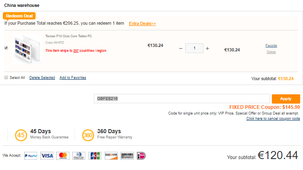This screenshot has width=303, height=170.
Task: Click the Discover card icon
Action: click(111, 156)
